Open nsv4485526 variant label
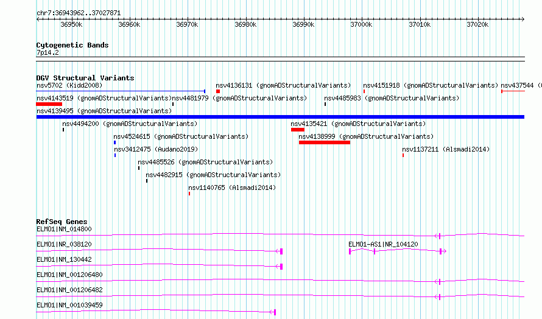 click(205, 162)
